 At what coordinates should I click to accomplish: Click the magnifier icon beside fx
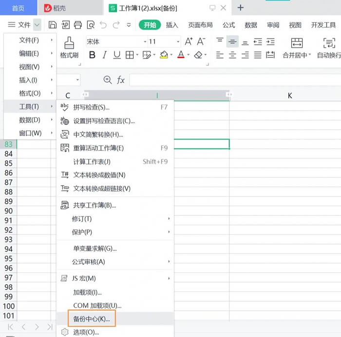[108, 80]
